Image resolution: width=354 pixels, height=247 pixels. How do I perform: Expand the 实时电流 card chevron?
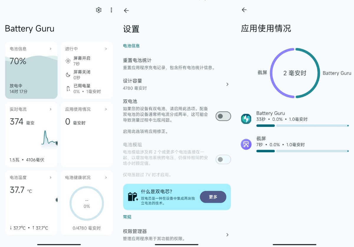50,109
